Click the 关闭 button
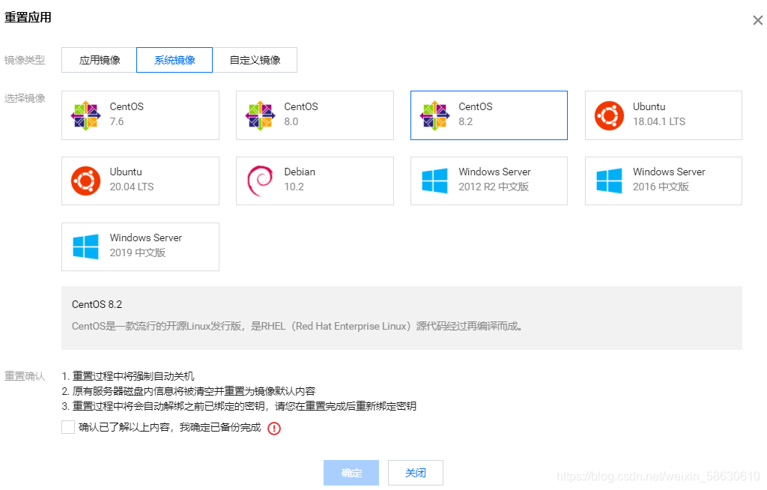 point(415,472)
